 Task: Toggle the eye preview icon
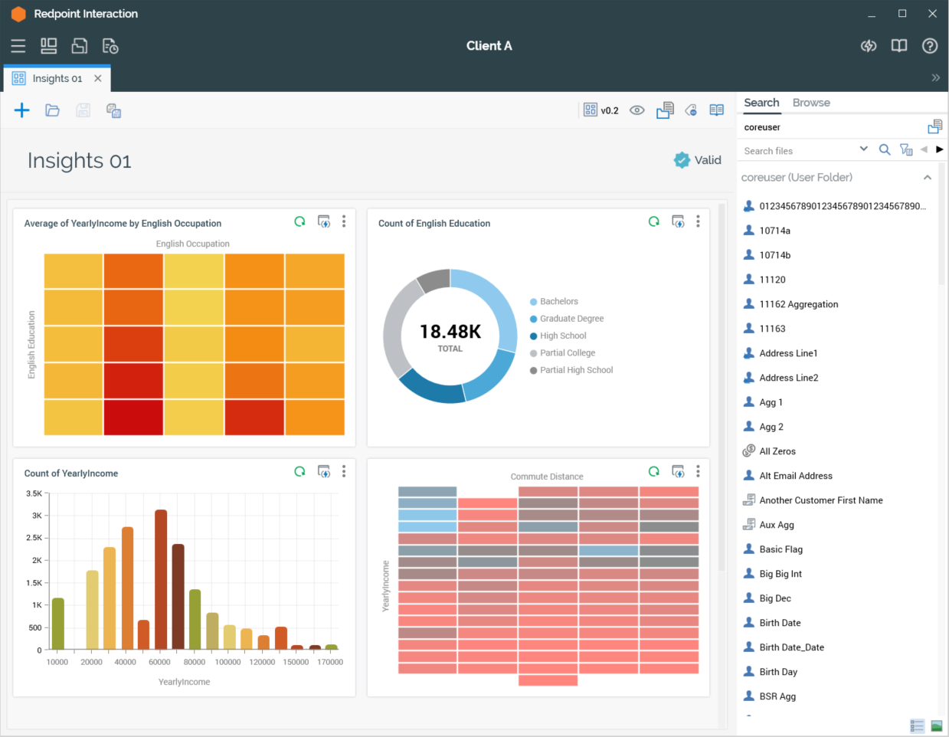(636, 110)
